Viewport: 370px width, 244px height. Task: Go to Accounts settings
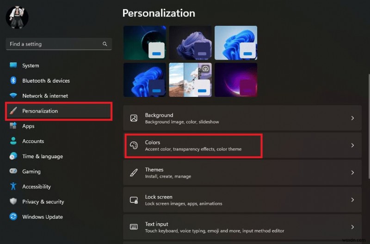point(59,141)
